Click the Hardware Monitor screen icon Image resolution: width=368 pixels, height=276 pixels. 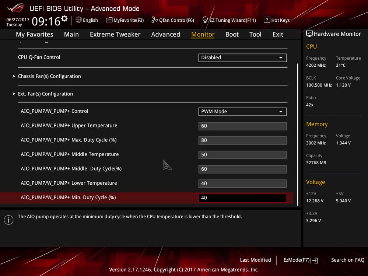(x=309, y=34)
